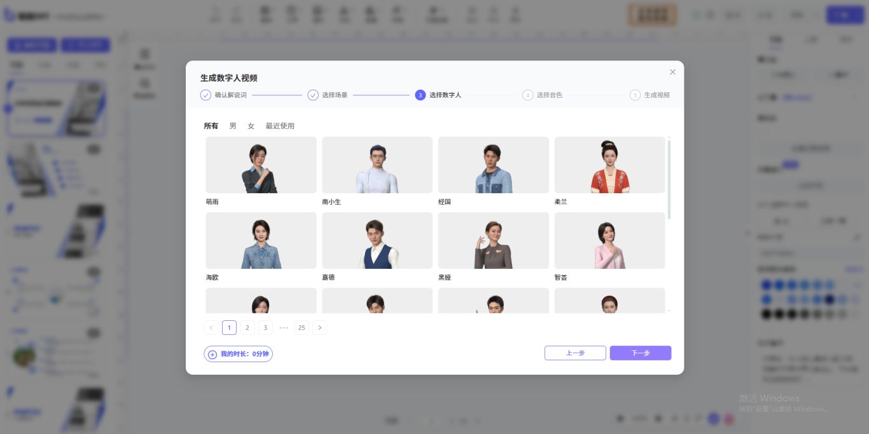
Task: Click the checkmark icon on step 选择场景
Action: 313,95
